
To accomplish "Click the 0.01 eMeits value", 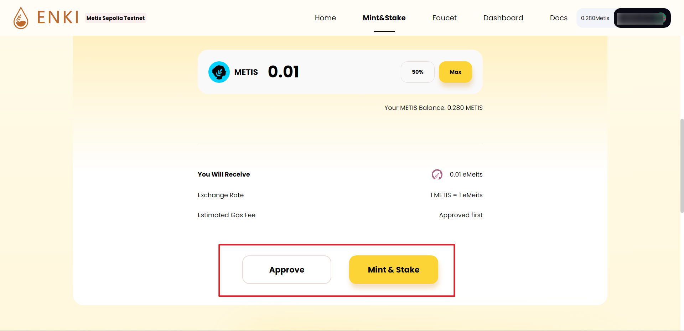I will [x=466, y=174].
